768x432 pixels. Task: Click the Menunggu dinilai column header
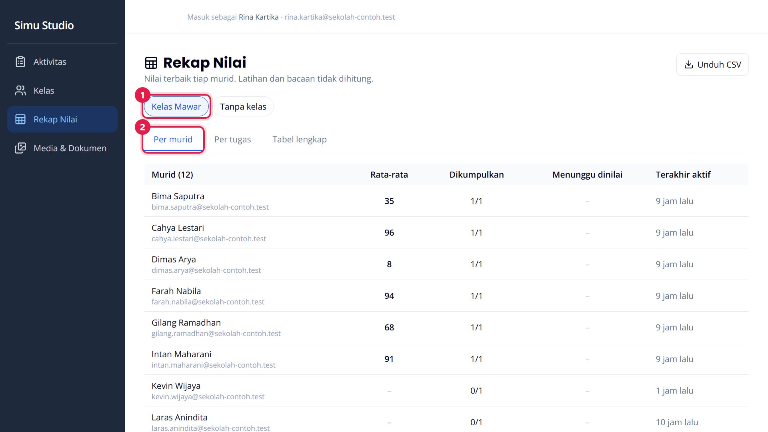click(x=587, y=174)
